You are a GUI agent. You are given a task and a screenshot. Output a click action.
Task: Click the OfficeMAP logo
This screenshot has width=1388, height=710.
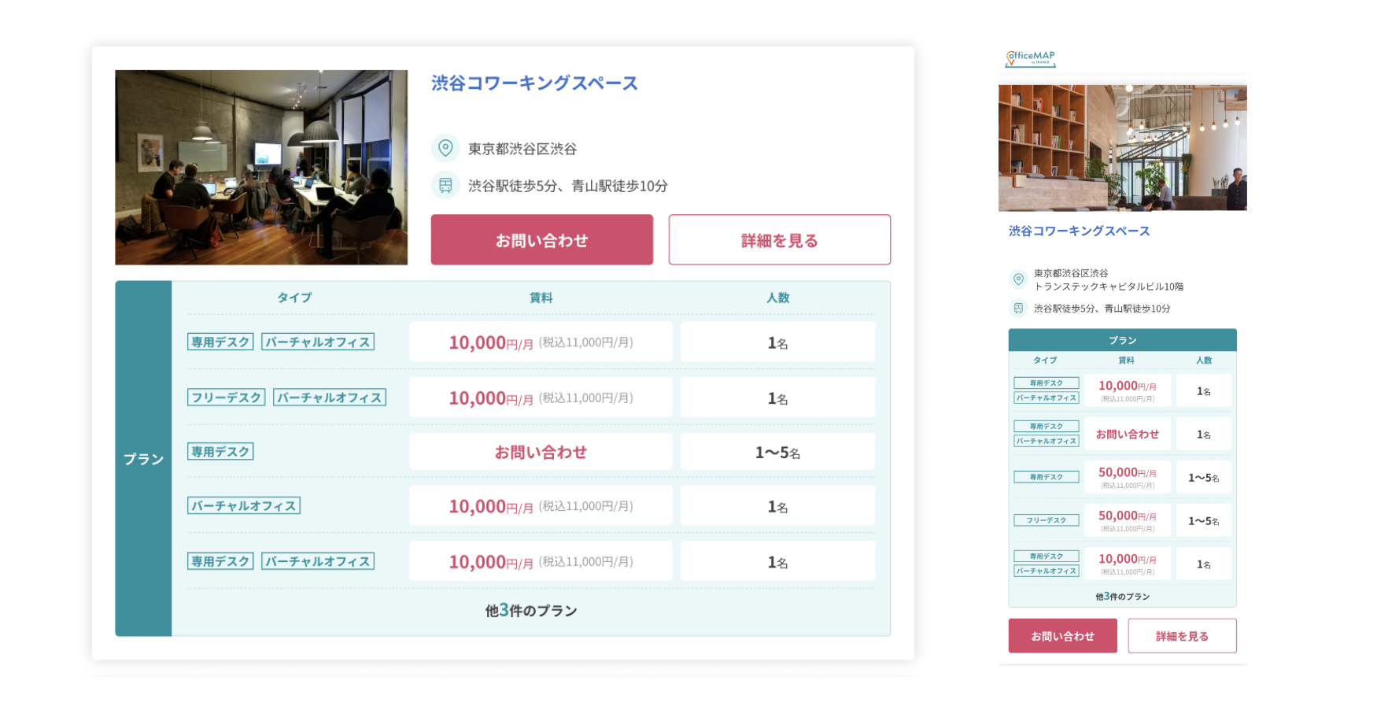(1030, 58)
